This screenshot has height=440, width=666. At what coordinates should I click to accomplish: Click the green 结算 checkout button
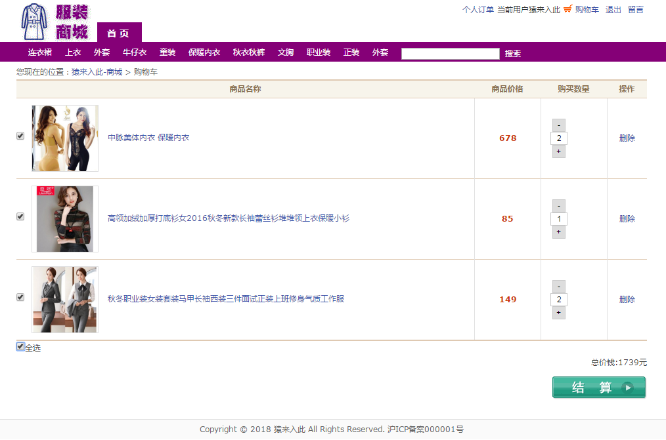599,387
